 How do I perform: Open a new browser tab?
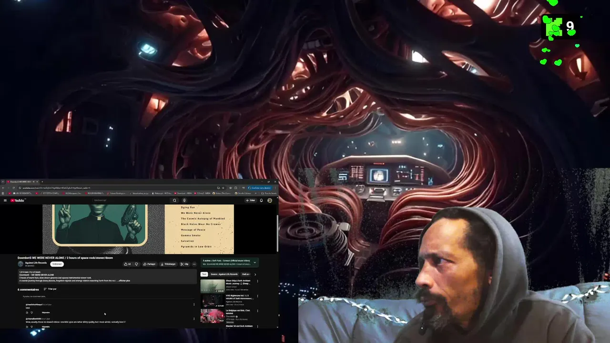click(x=42, y=182)
